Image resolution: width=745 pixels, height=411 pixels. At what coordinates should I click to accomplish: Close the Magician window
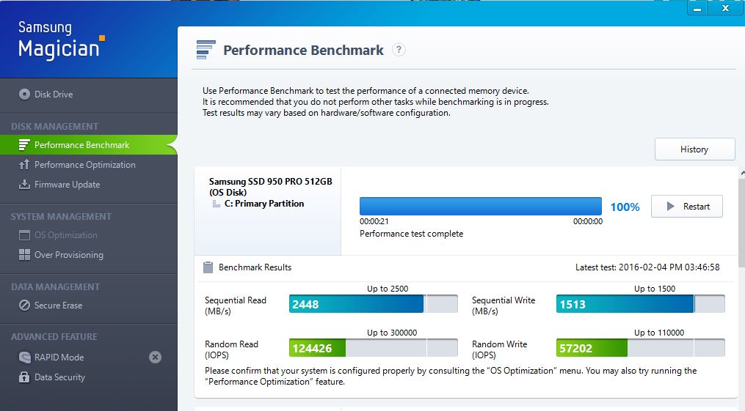click(725, 9)
